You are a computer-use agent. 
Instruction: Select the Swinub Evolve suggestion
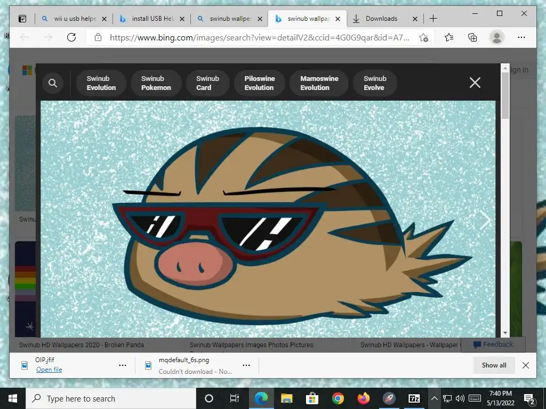(375, 83)
